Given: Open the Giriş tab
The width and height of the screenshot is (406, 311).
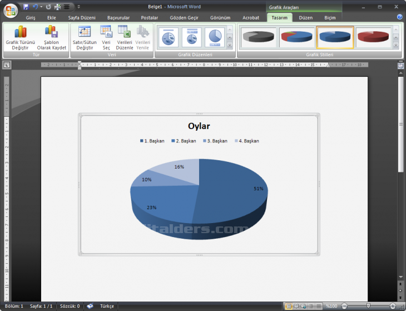Looking at the screenshot, I should coord(31,18).
